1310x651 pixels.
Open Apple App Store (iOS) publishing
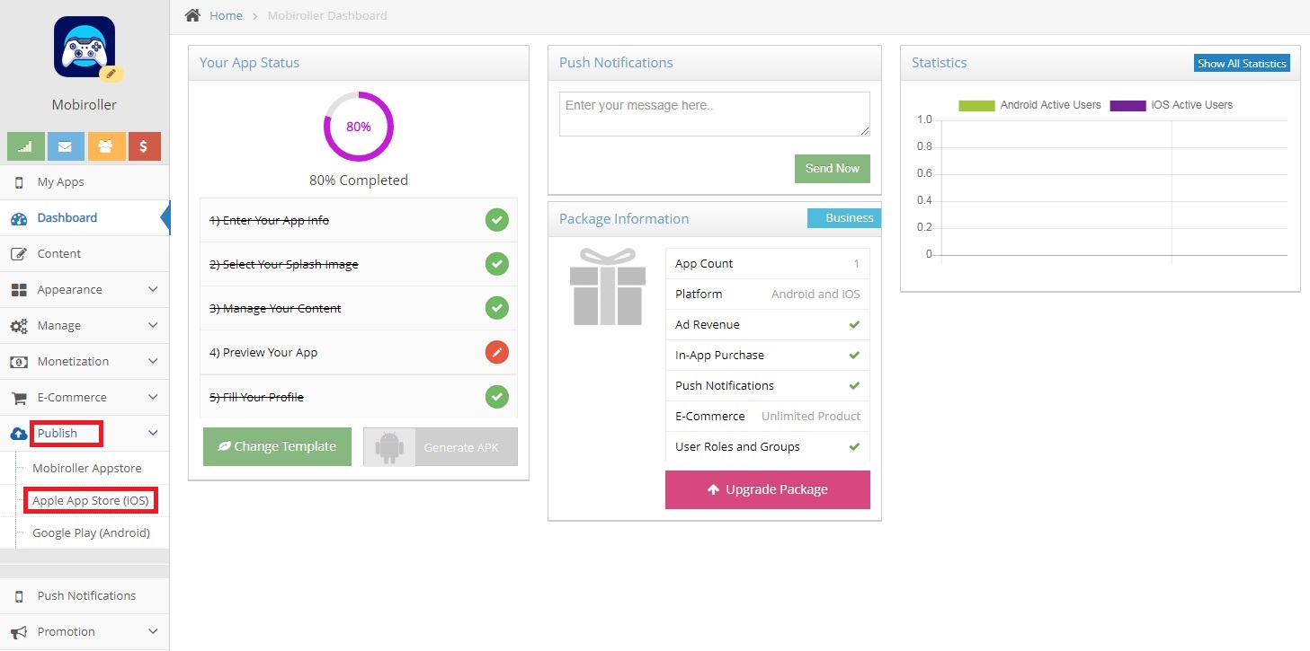coord(91,500)
